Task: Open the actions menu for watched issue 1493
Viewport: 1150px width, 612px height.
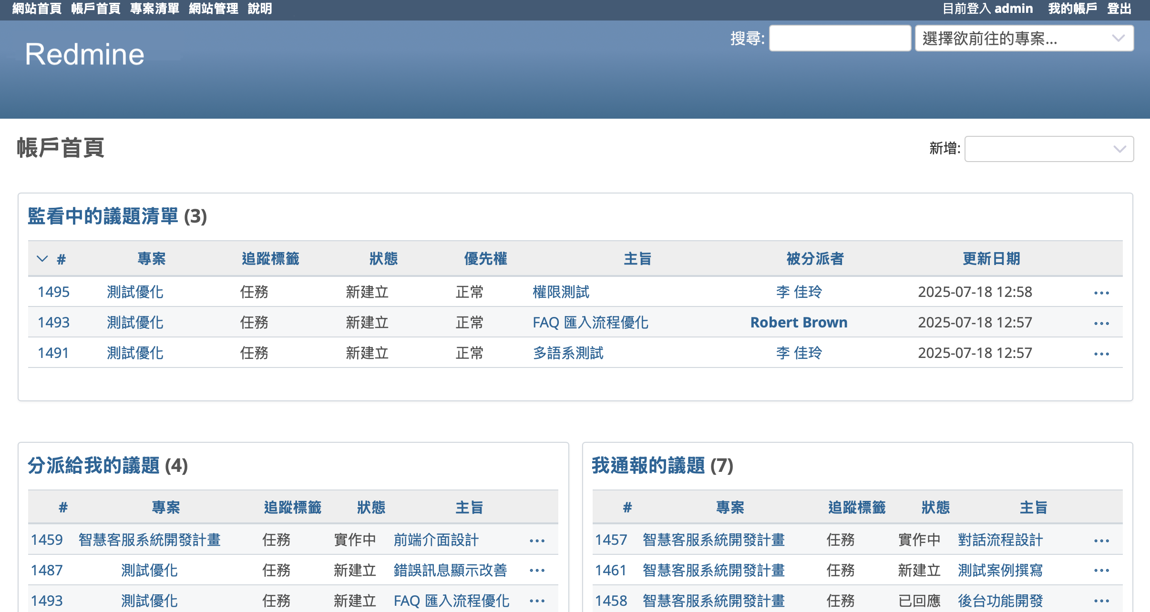Action: pos(1101,323)
